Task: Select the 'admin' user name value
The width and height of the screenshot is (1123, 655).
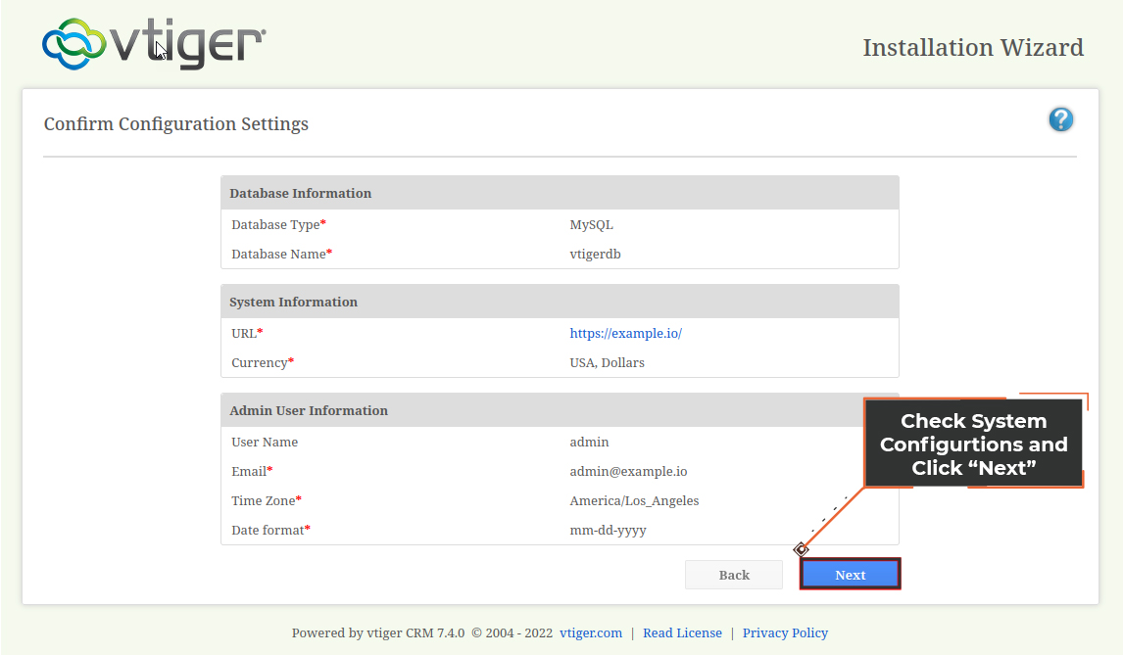Action: pos(589,443)
